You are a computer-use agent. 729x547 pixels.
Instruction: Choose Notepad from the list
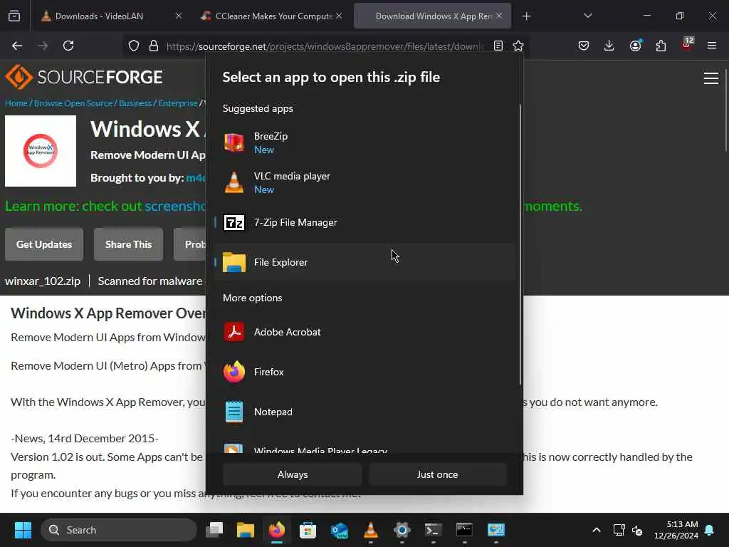[364, 412]
